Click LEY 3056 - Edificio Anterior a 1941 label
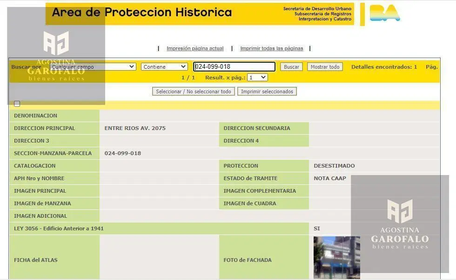 coord(59,228)
